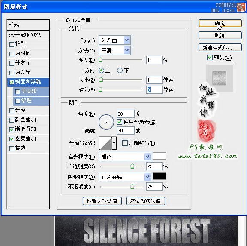247x246 pixels.
Task: Expand the 阴影模式 dropdown showing 正片叠底
Action: click(125, 177)
